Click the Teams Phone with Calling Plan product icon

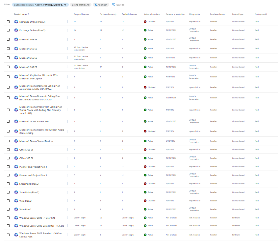pos(16,110)
